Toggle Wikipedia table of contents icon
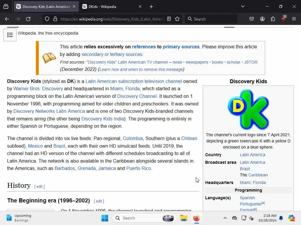Viewport: 301px width, 225px height. click(10, 35)
